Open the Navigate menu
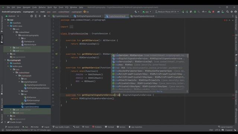 26,7
